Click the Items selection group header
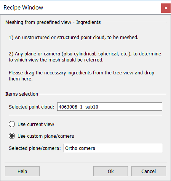The height and width of the screenshot is (181, 171). pos(22,94)
